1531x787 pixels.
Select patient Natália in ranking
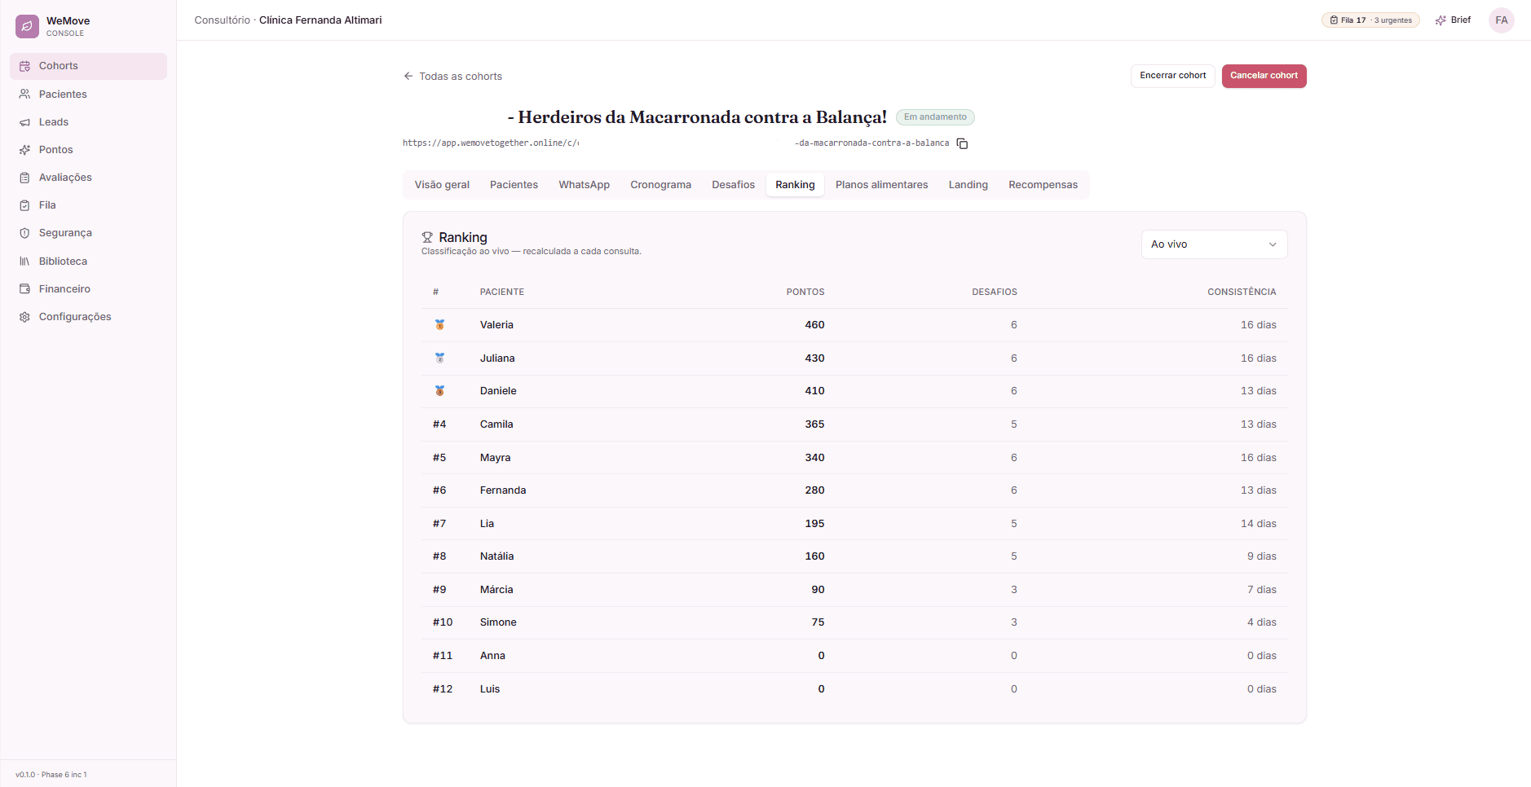496,556
